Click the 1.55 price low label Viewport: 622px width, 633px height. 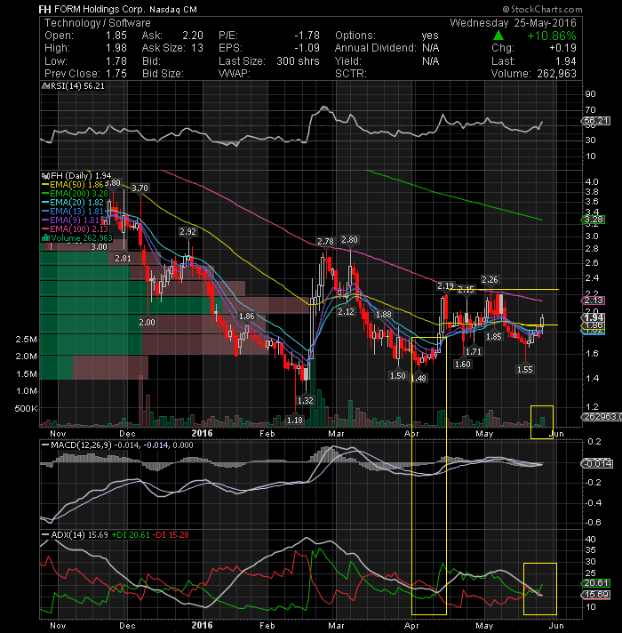coord(525,369)
